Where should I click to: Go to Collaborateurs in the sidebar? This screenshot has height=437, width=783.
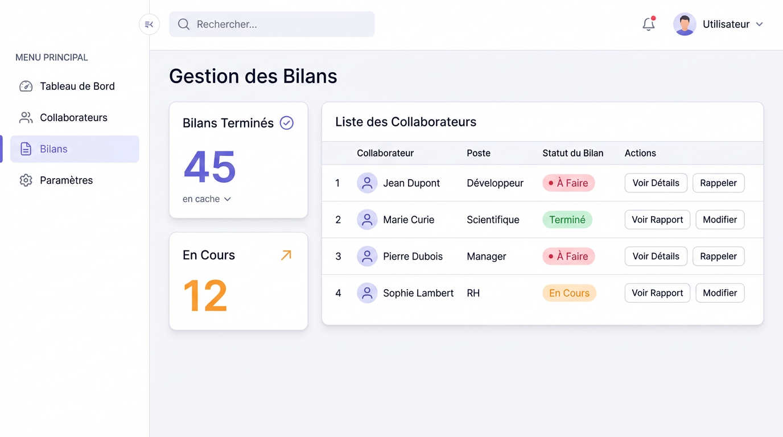[75, 118]
